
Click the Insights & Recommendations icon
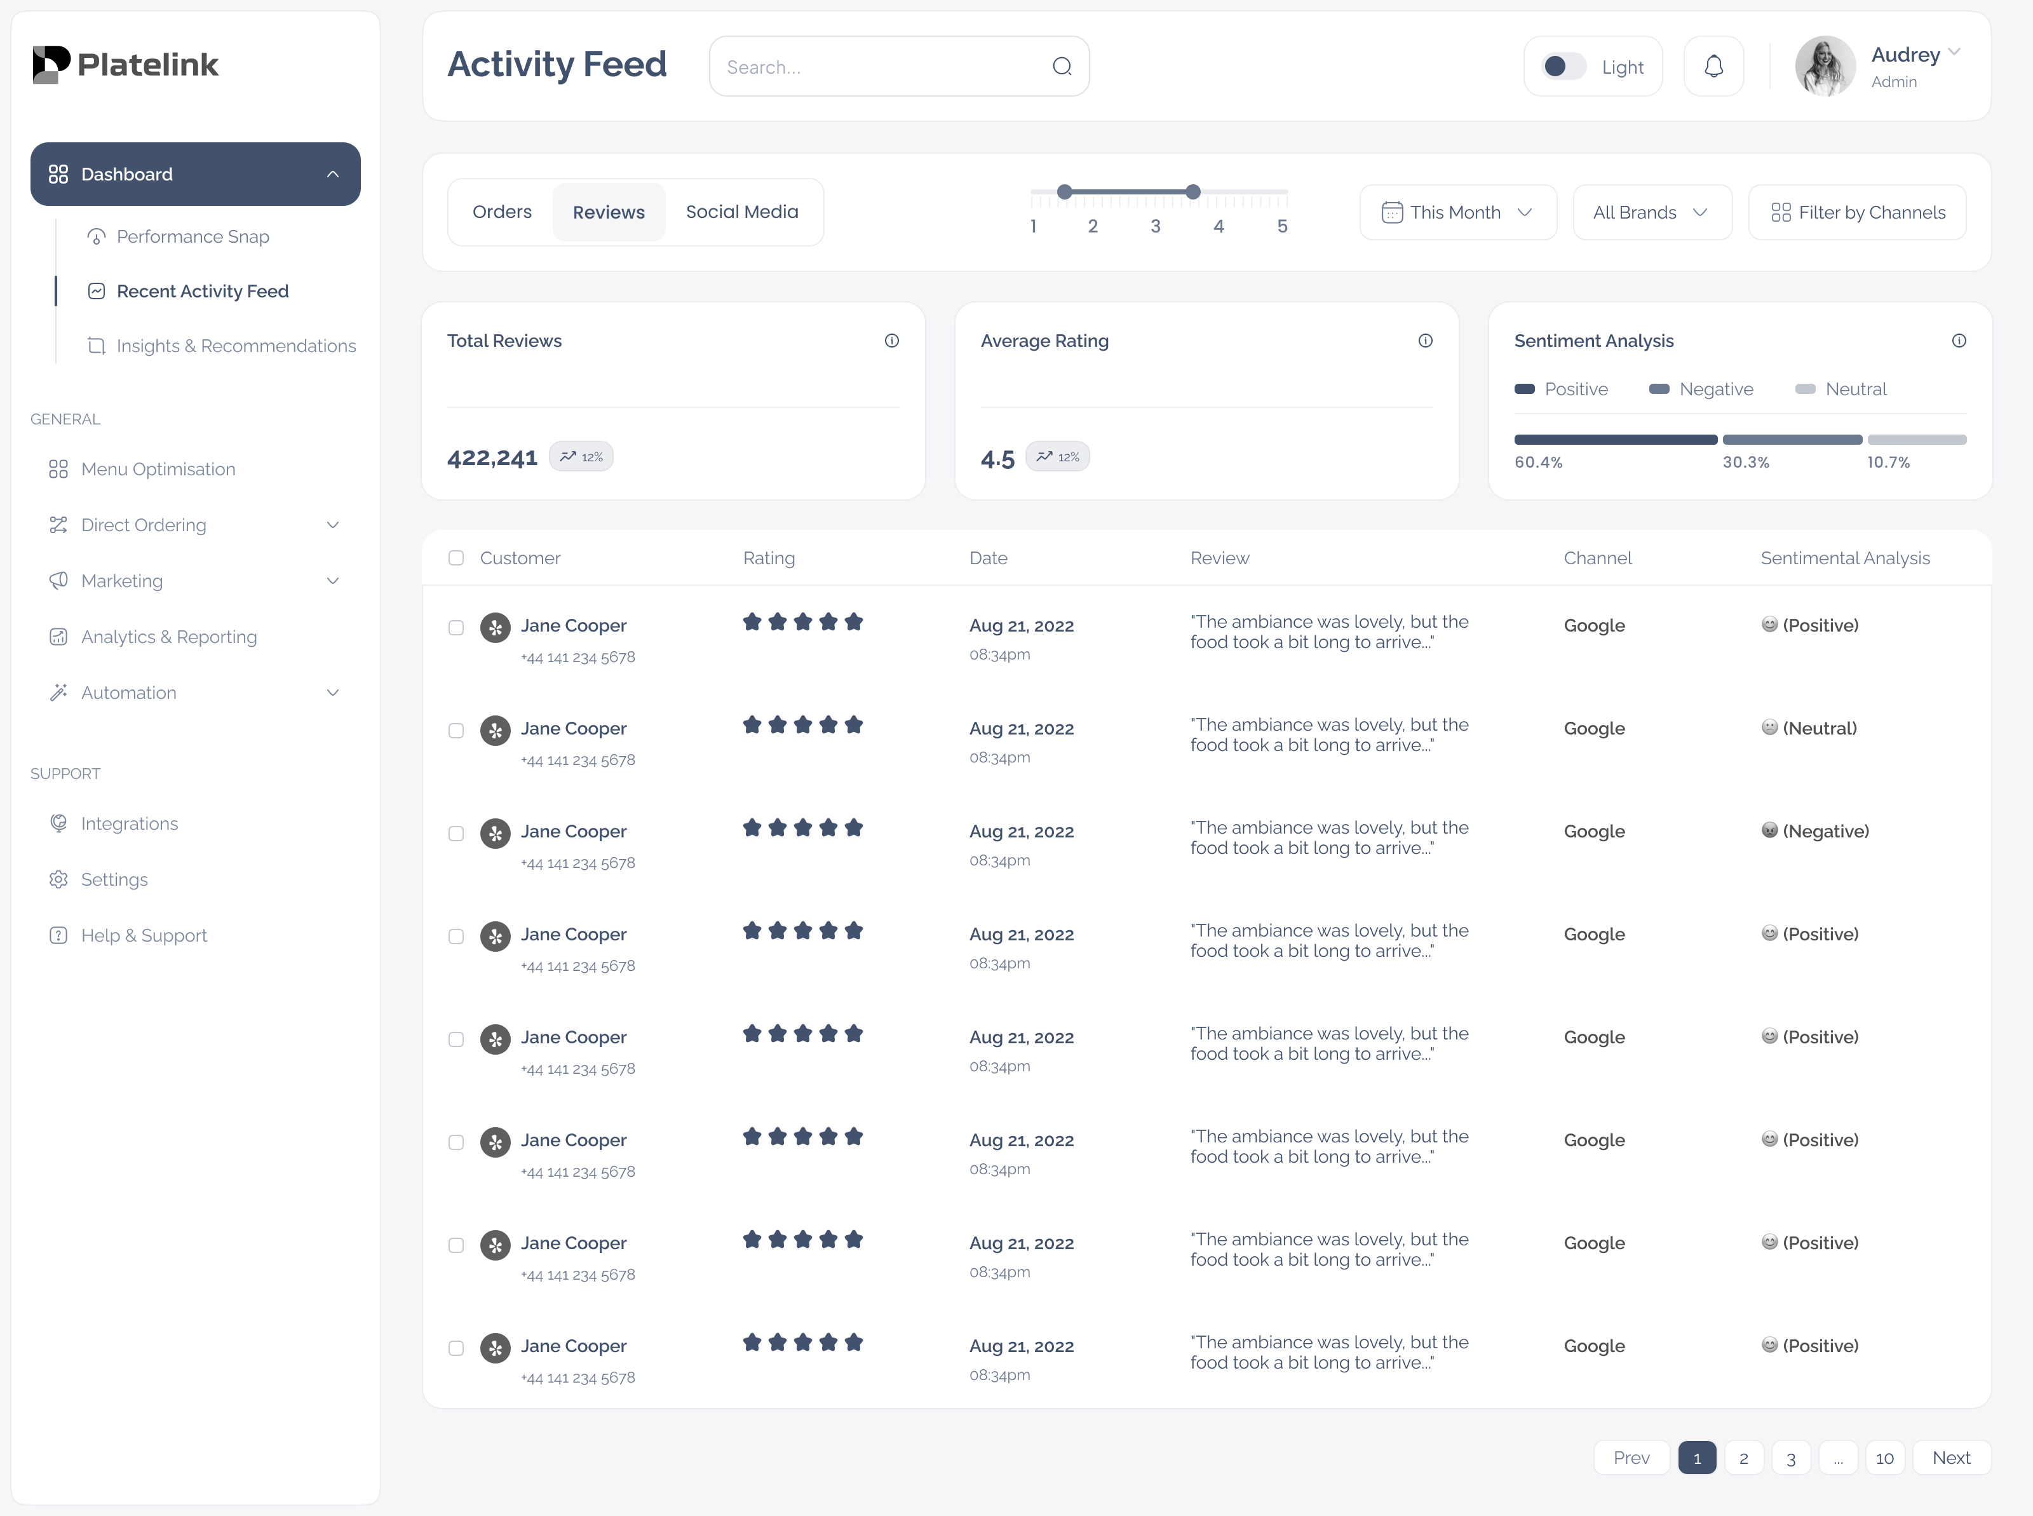pyautogui.click(x=97, y=346)
